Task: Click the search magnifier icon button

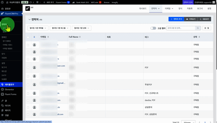Action: (x=198, y=28)
